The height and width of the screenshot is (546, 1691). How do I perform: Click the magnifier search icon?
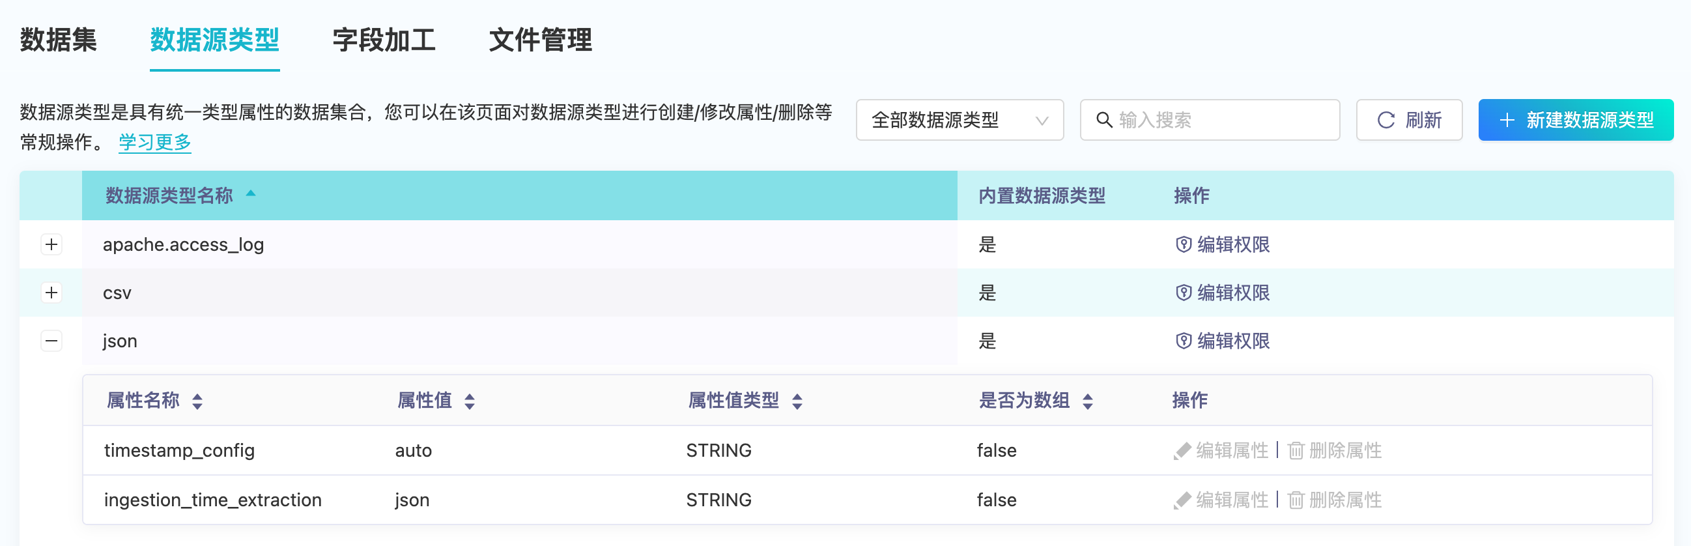point(1104,120)
